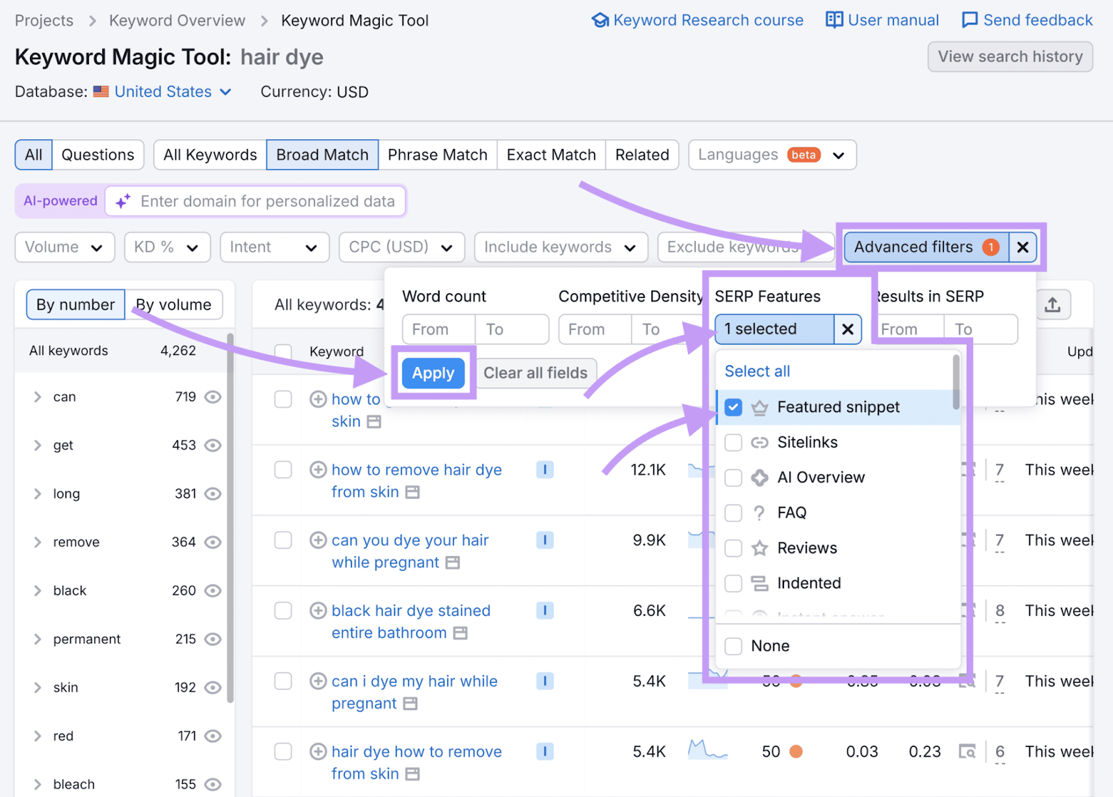Switch to the Phrase Match tab
This screenshot has height=797, width=1113.
[437, 155]
